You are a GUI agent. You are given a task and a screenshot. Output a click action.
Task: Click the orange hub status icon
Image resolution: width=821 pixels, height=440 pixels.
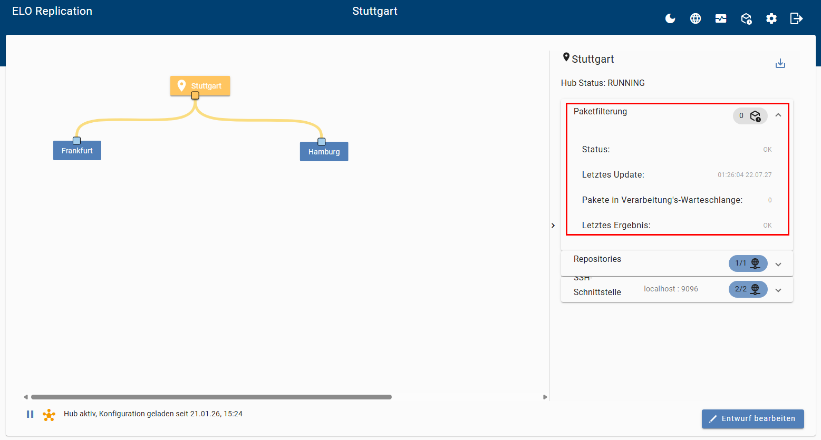tap(49, 415)
